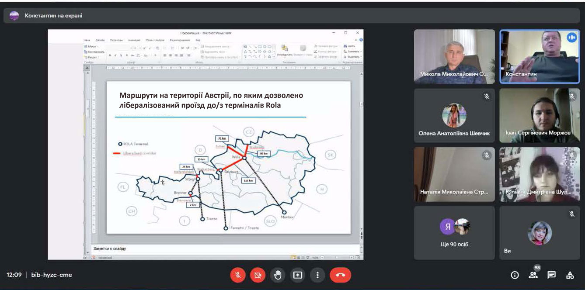Click the raise hand icon
The width and height of the screenshot is (585, 290).
point(277,275)
